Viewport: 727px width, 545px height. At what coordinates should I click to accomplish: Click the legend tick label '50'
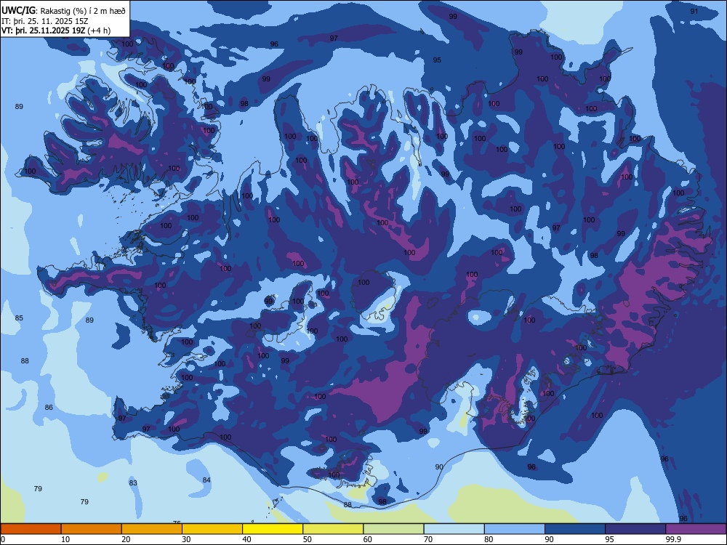[x=307, y=539]
